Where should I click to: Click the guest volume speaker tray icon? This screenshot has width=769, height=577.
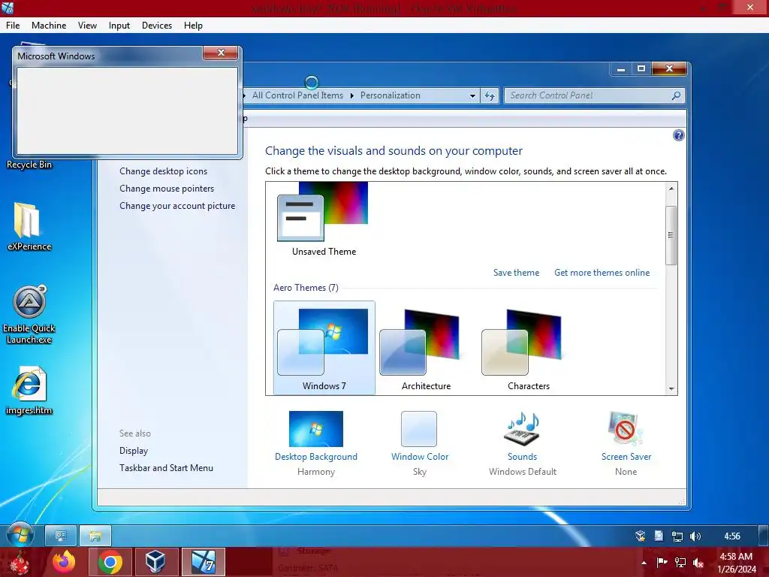695,536
